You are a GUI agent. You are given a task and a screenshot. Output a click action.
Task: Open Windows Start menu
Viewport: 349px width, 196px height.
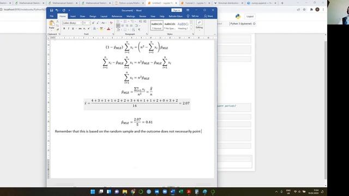(93, 192)
